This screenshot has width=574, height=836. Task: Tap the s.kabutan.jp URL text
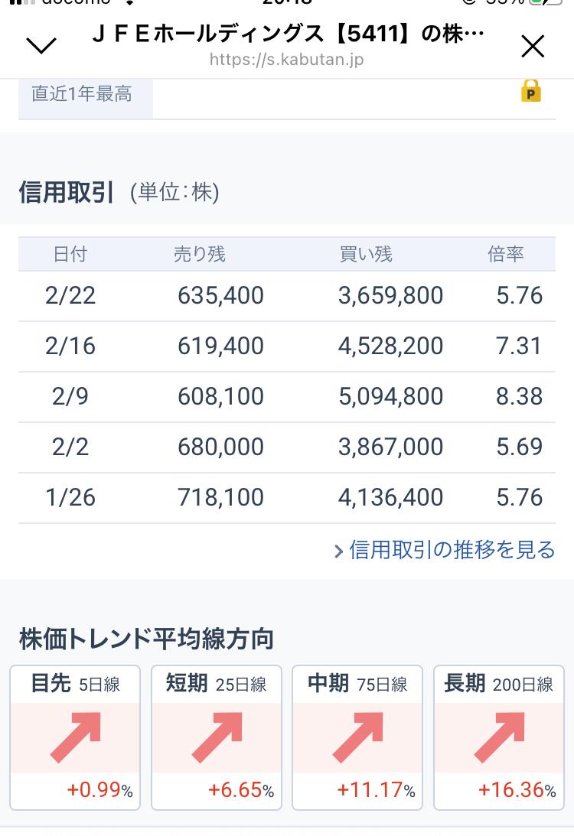pos(287,59)
